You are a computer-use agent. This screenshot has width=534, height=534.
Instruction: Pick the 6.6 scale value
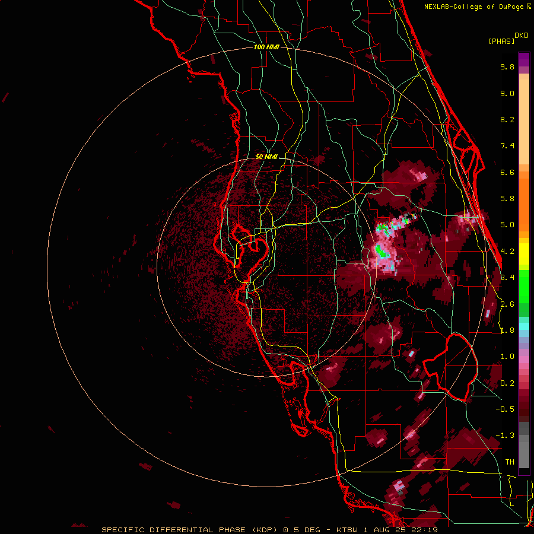(x=507, y=172)
